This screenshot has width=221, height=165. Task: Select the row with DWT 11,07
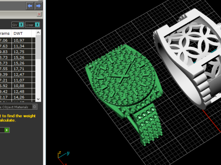pos(17,80)
